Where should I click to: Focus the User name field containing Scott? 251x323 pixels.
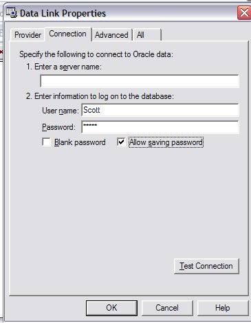tap(160, 110)
